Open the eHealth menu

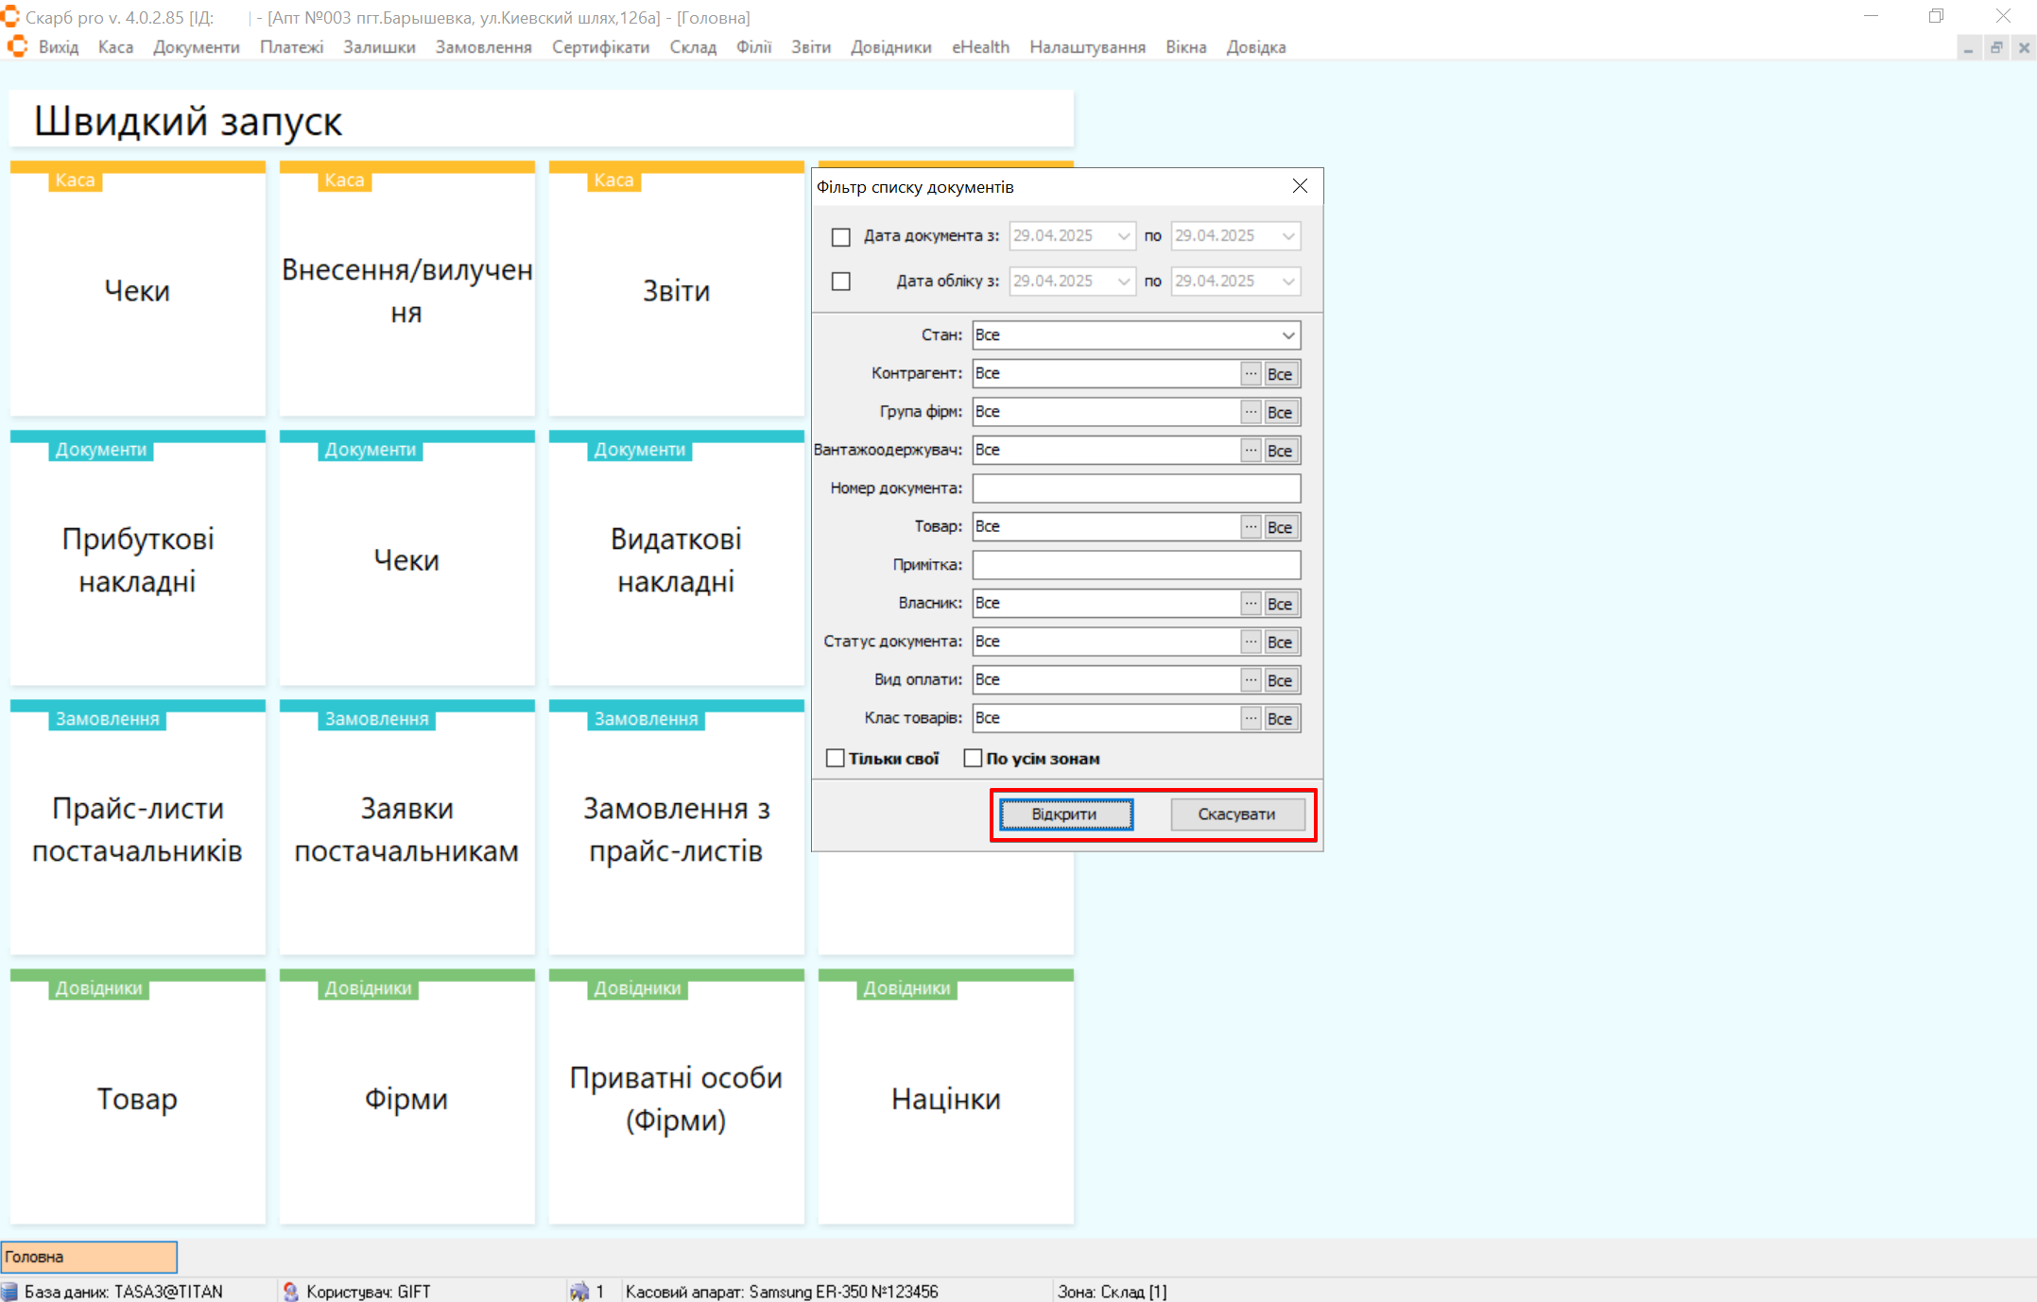[x=979, y=47]
